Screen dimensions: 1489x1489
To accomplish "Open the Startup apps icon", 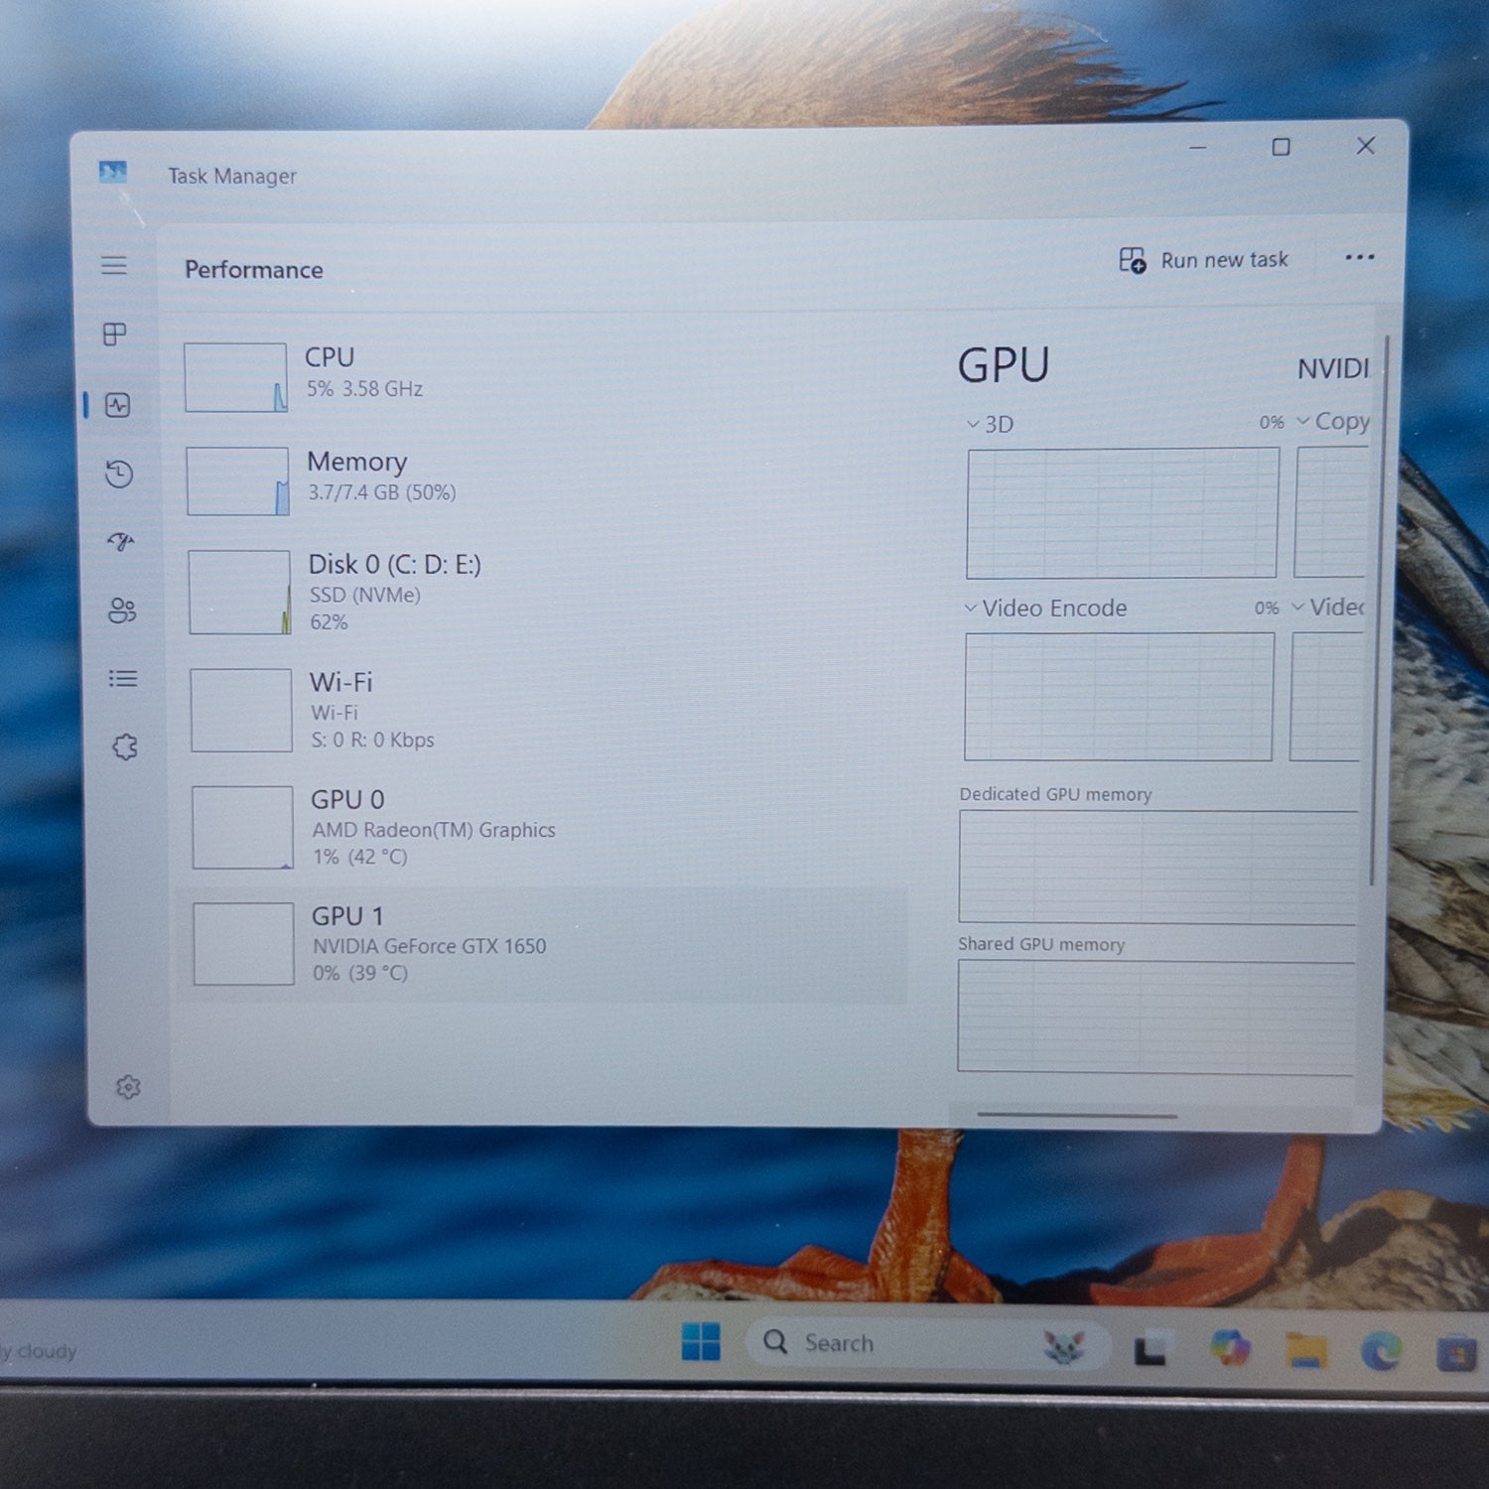I will pos(120,541).
